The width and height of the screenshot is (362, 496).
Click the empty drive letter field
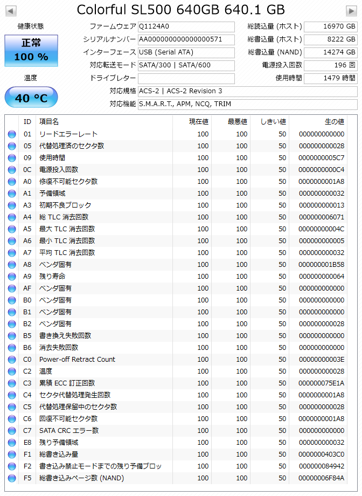[x=186, y=79]
